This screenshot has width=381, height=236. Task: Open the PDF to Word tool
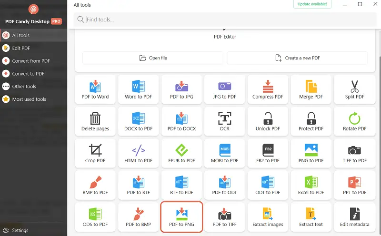pyautogui.click(x=95, y=89)
